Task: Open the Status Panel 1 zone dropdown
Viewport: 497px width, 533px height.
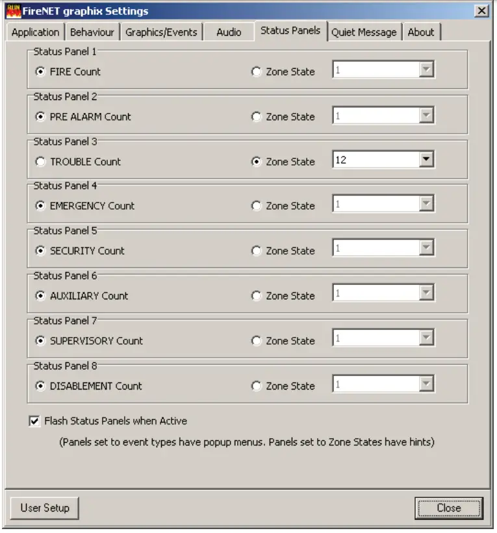Action: click(426, 69)
